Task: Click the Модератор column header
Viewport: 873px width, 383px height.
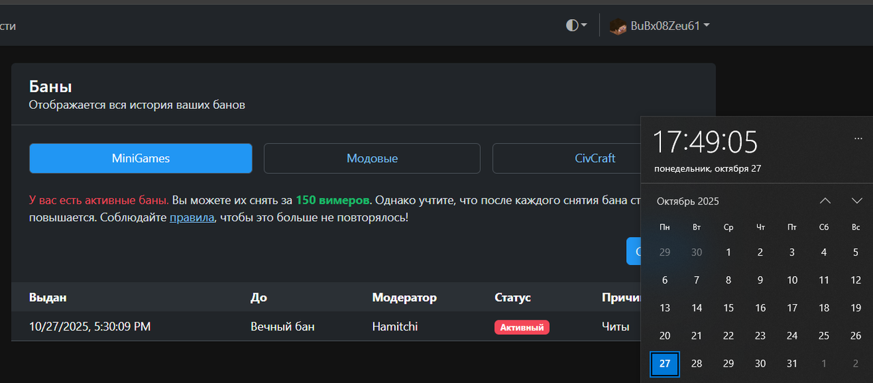Action: [404, 297]
